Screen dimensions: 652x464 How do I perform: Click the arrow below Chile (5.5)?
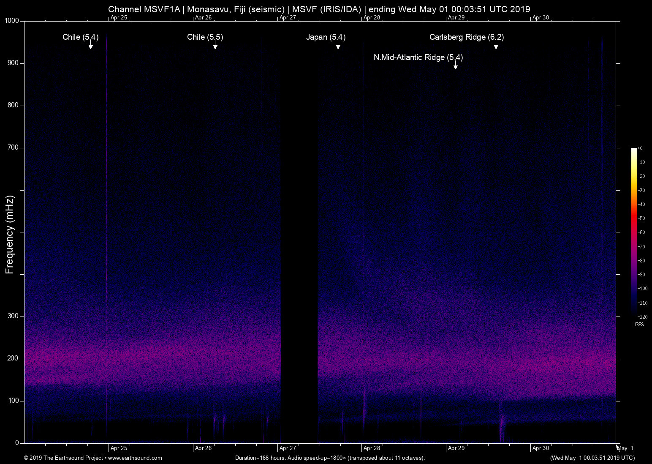click(215, 46)
